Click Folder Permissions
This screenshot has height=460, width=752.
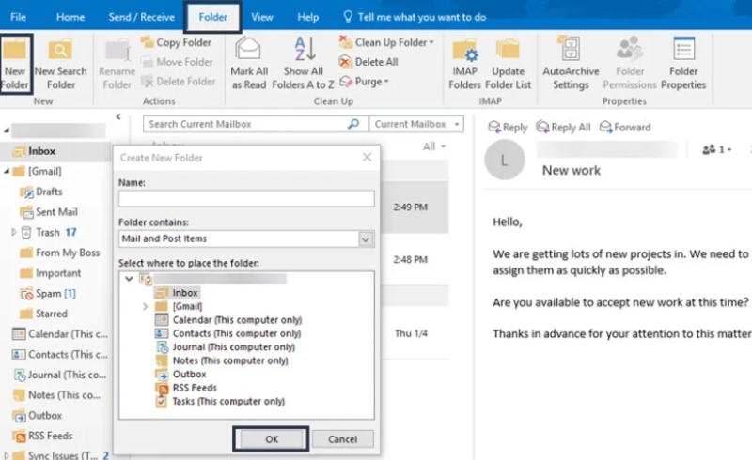click(x=630, y=64)
